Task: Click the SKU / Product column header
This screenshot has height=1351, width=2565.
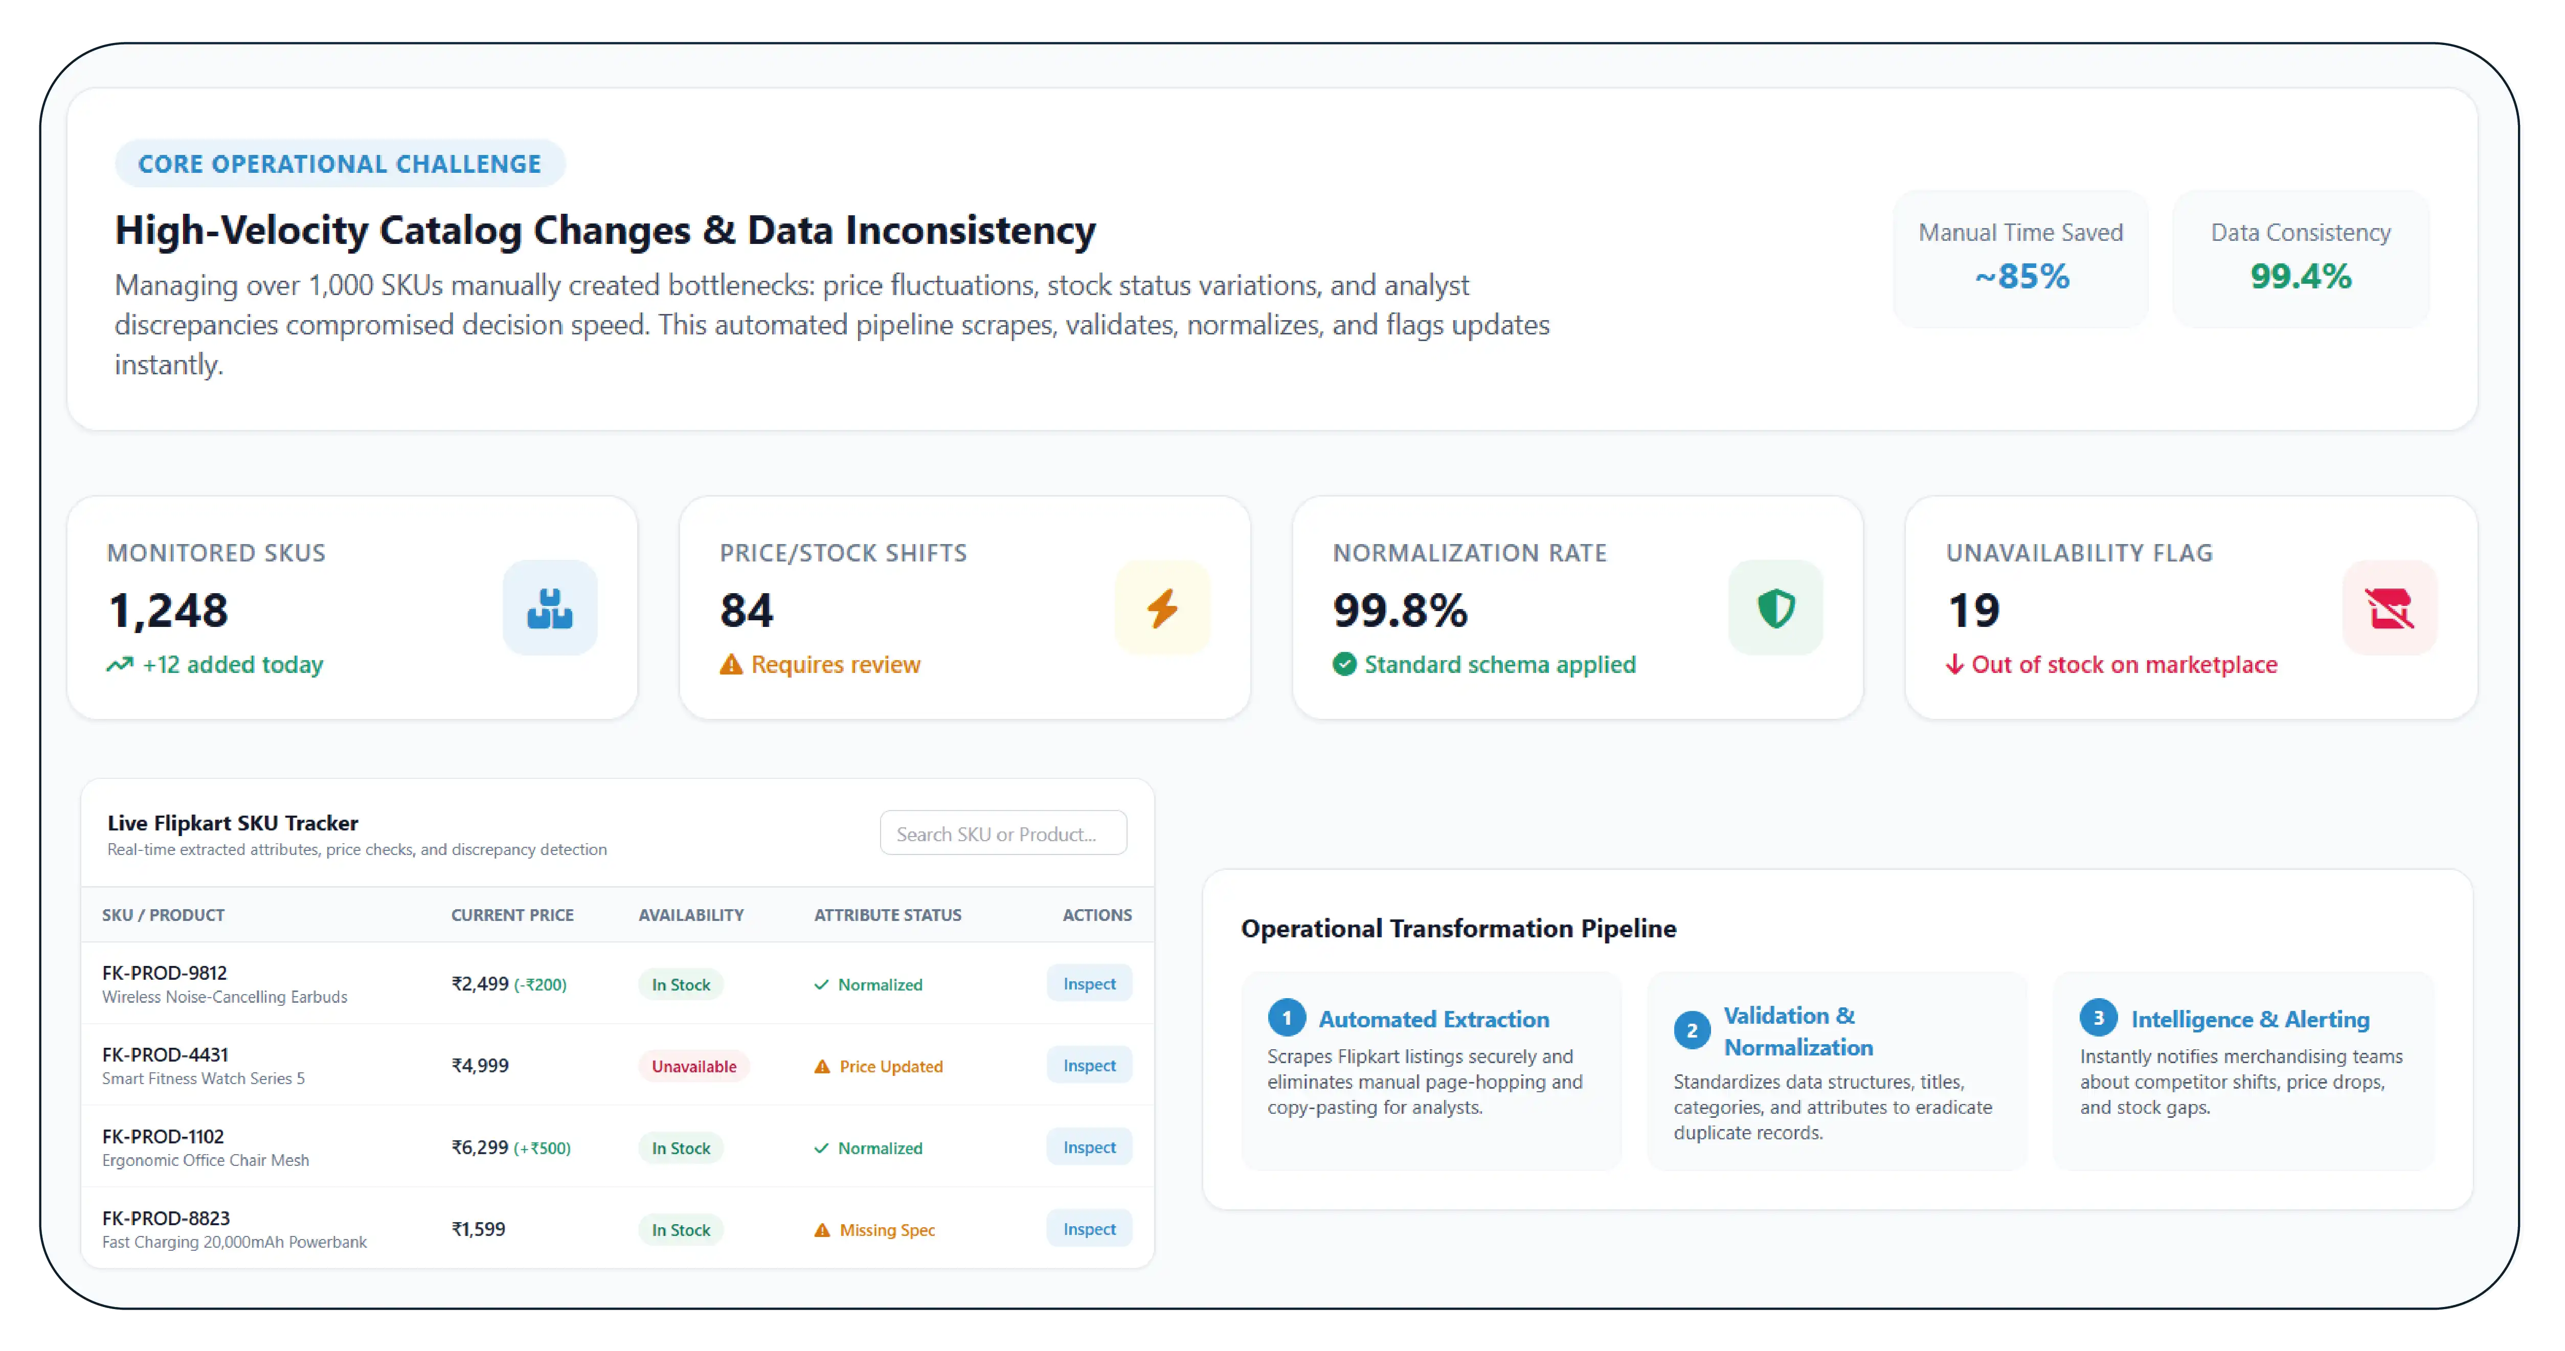Action: click(163, 915)
